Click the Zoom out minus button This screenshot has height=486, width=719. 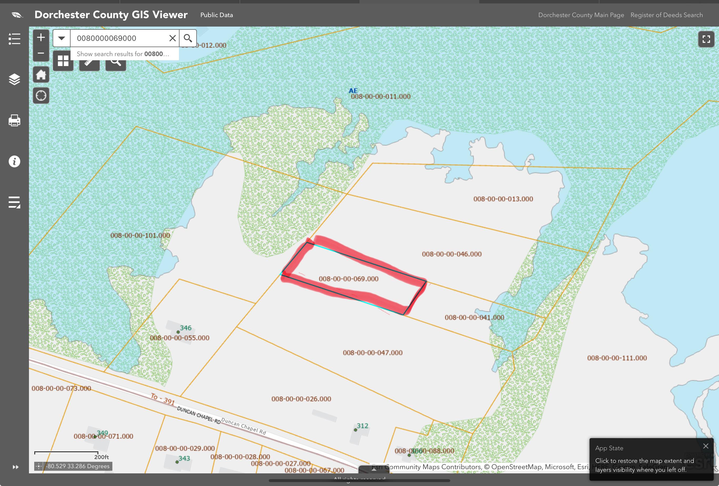tap(41, 53)
